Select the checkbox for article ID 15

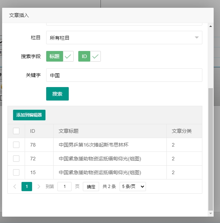[16, 172]
